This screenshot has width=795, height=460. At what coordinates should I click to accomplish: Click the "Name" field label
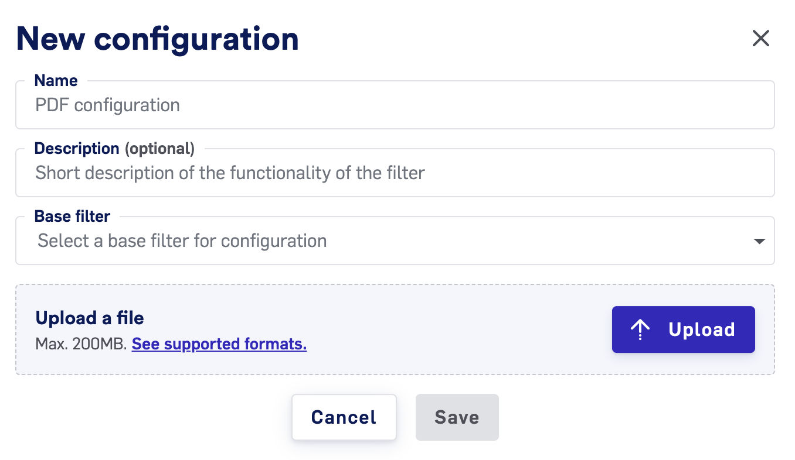tap(56, 81)
